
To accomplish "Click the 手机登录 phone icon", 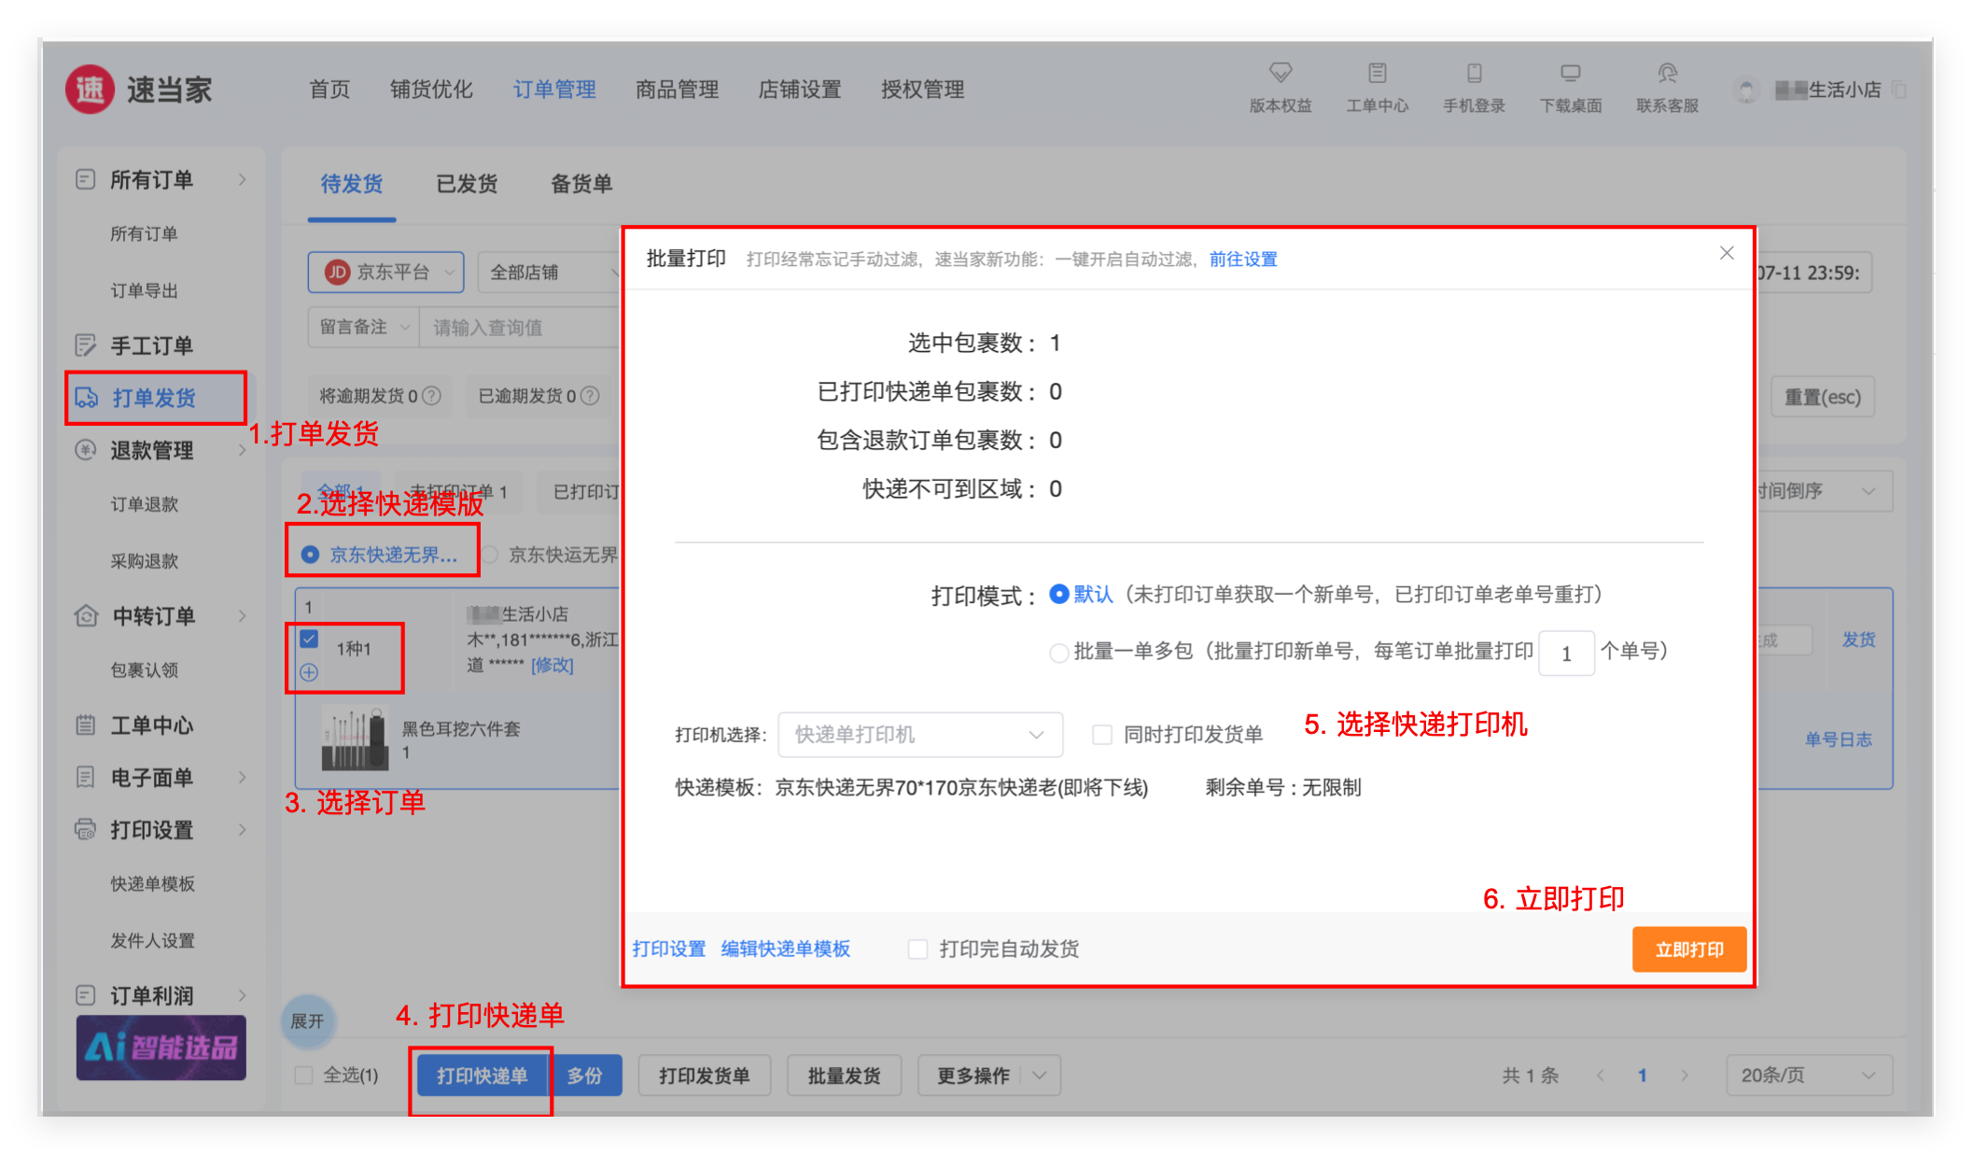I will click(1474, 73).
